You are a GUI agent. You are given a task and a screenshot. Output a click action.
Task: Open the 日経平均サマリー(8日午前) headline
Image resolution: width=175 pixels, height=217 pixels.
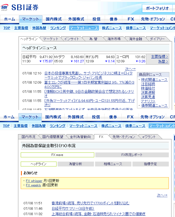pos(73,209)
